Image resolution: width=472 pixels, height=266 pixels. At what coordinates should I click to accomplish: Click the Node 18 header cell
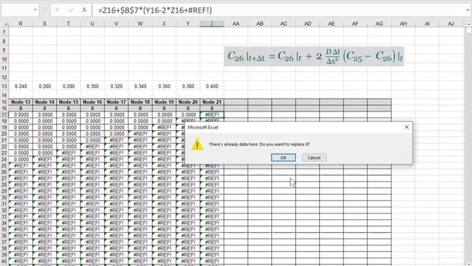pos(140,102)
